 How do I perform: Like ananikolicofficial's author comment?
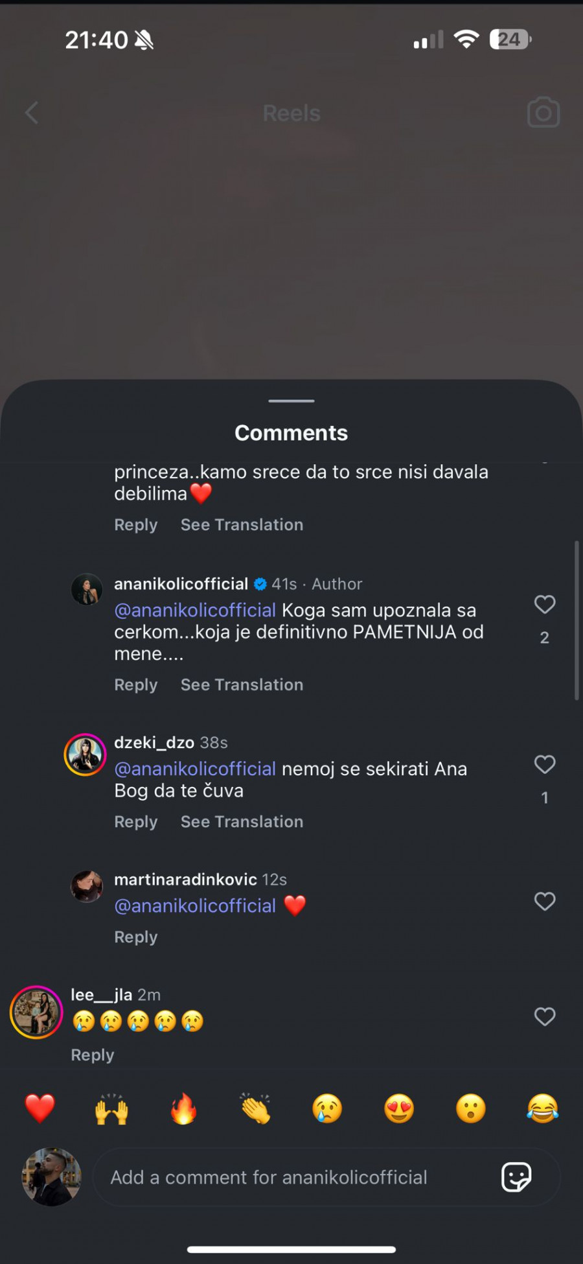coord(545,604)
